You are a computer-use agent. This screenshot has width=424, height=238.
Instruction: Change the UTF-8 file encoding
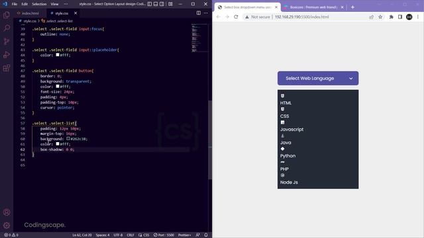[118, 235]
